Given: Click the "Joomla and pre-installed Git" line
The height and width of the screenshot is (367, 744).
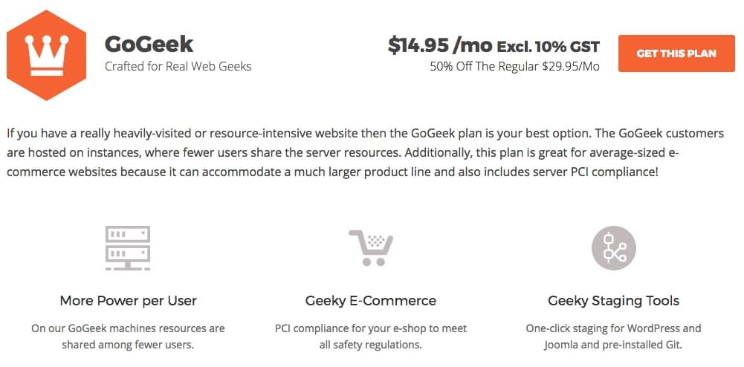Looking at the screenshot, I should pos(613,345).
